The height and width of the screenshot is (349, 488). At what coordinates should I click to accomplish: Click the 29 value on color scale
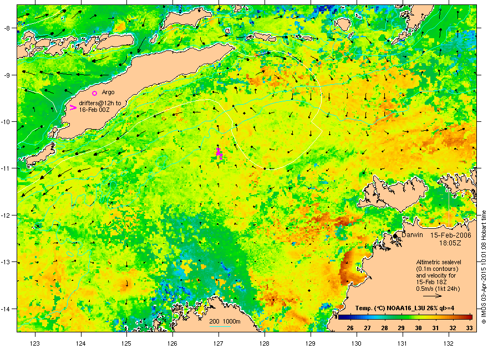[x=401, y=328]
